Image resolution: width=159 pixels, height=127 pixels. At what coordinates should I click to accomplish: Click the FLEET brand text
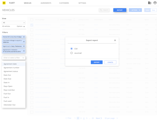tap(12, 3)
